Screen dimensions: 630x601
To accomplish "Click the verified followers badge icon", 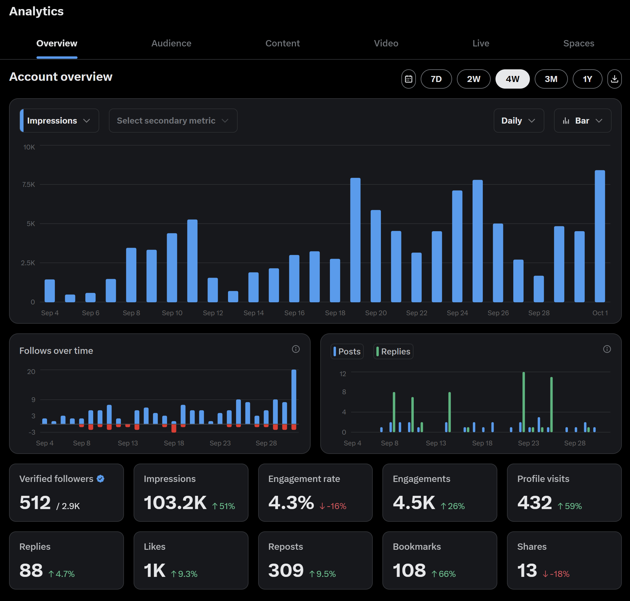I will point(100,479).
